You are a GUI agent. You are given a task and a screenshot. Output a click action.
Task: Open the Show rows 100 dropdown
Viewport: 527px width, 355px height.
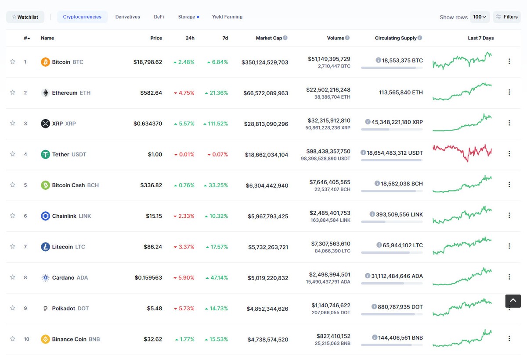(480, 17)
